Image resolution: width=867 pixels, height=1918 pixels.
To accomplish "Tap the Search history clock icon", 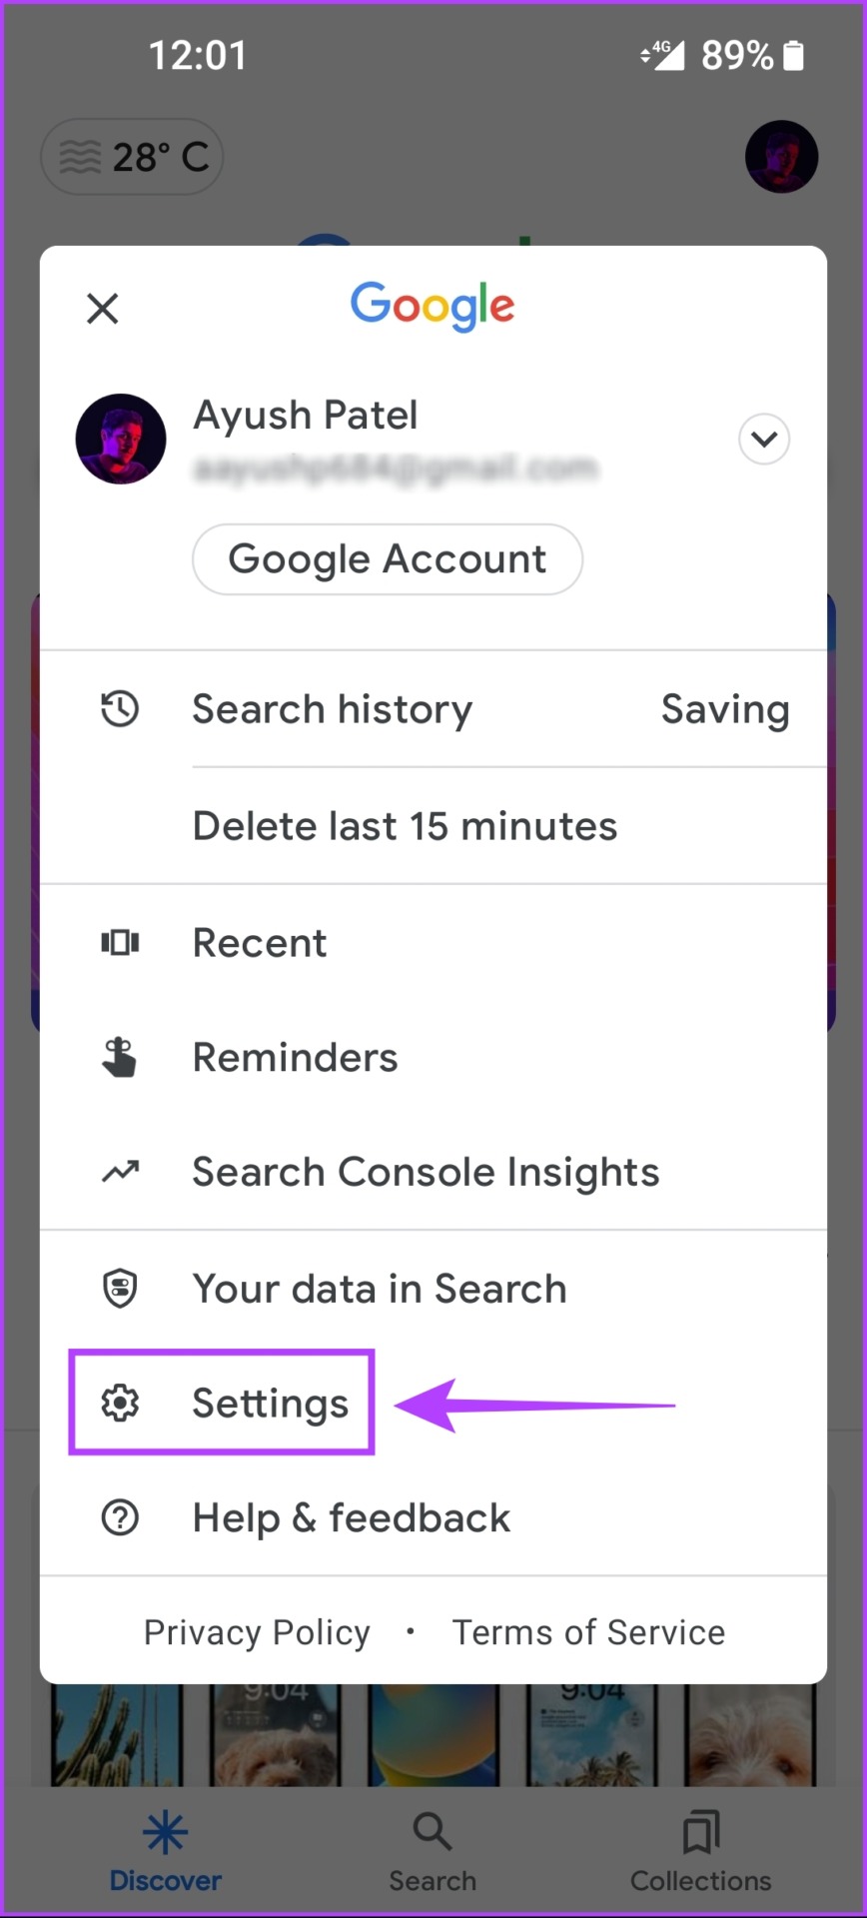I will point(120,709).
